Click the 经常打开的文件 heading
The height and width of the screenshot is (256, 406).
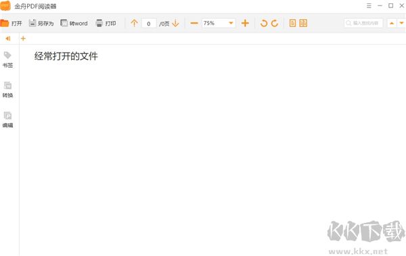[x=66, y=56]
